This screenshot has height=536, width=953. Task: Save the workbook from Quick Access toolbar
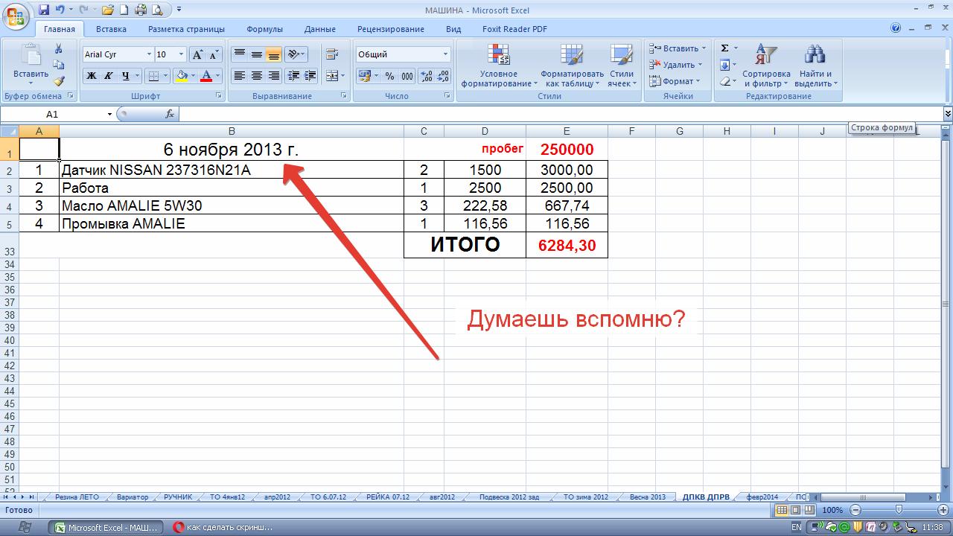click(44, 10)
